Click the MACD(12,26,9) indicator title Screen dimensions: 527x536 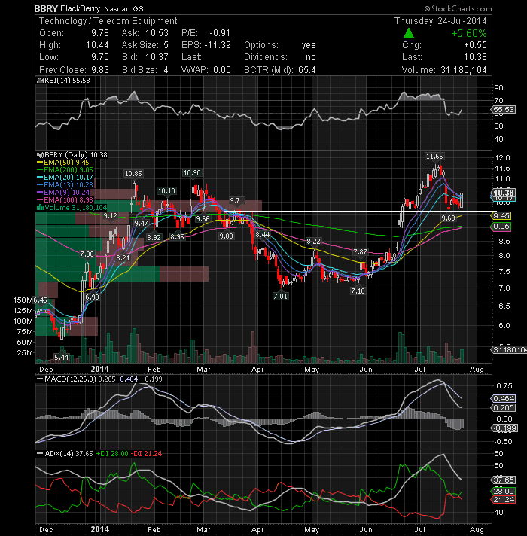pos(71,379)
